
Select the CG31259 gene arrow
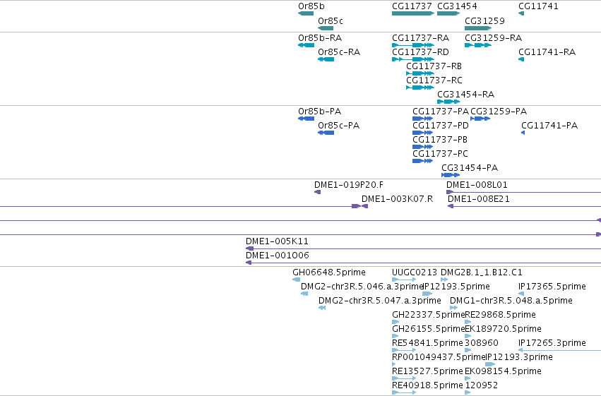click(x=478, y=28)
